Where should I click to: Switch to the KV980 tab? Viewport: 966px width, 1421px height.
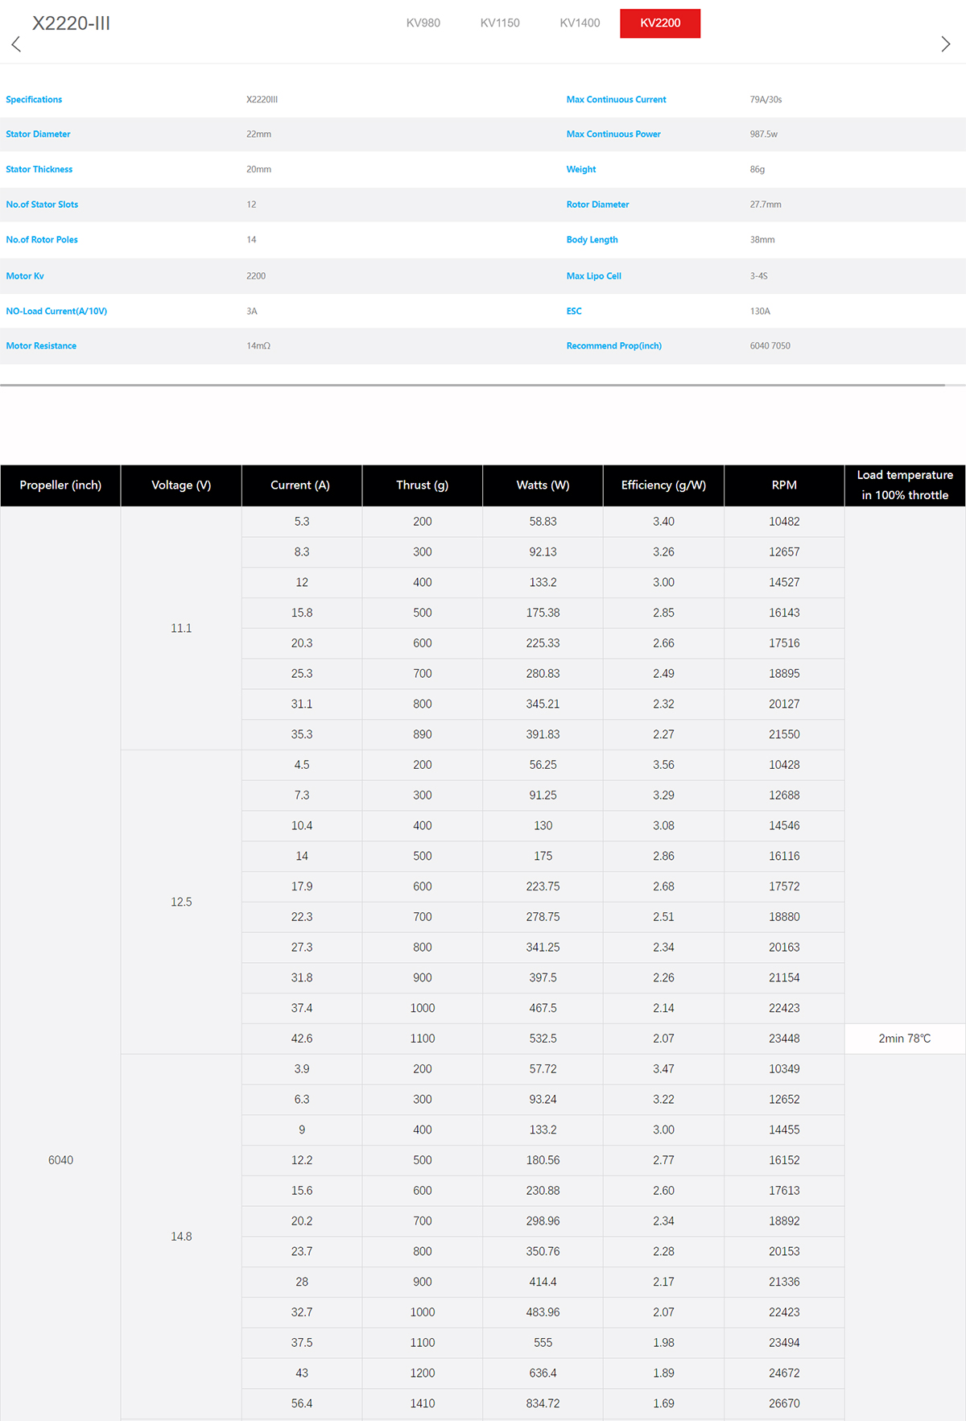click(x=423, y=23)
